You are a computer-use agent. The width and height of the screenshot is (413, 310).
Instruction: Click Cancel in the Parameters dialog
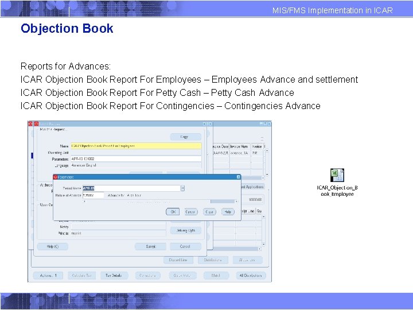(190, 212)
